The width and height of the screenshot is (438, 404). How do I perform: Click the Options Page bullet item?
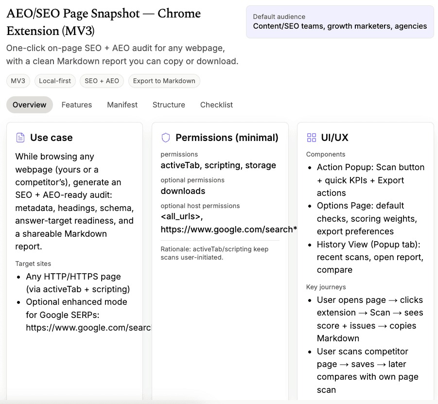coord(367,218)
